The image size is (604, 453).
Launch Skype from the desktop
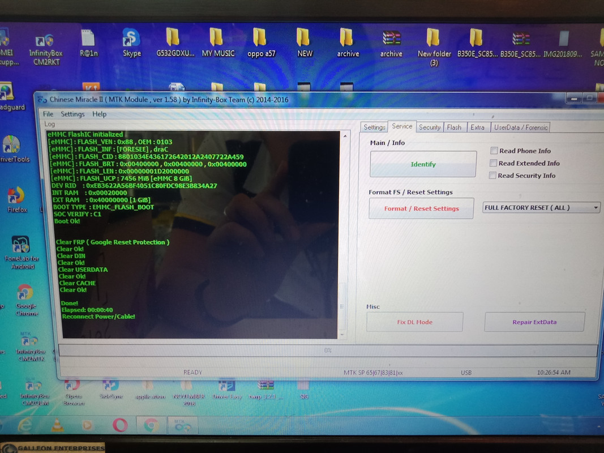[x=131, y=42]
